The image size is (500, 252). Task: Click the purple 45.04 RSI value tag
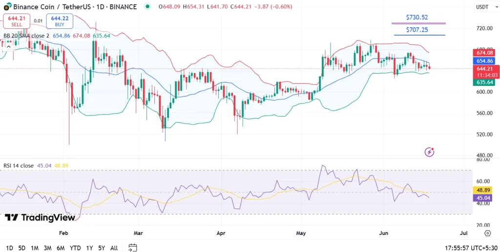tap(483, 197)
